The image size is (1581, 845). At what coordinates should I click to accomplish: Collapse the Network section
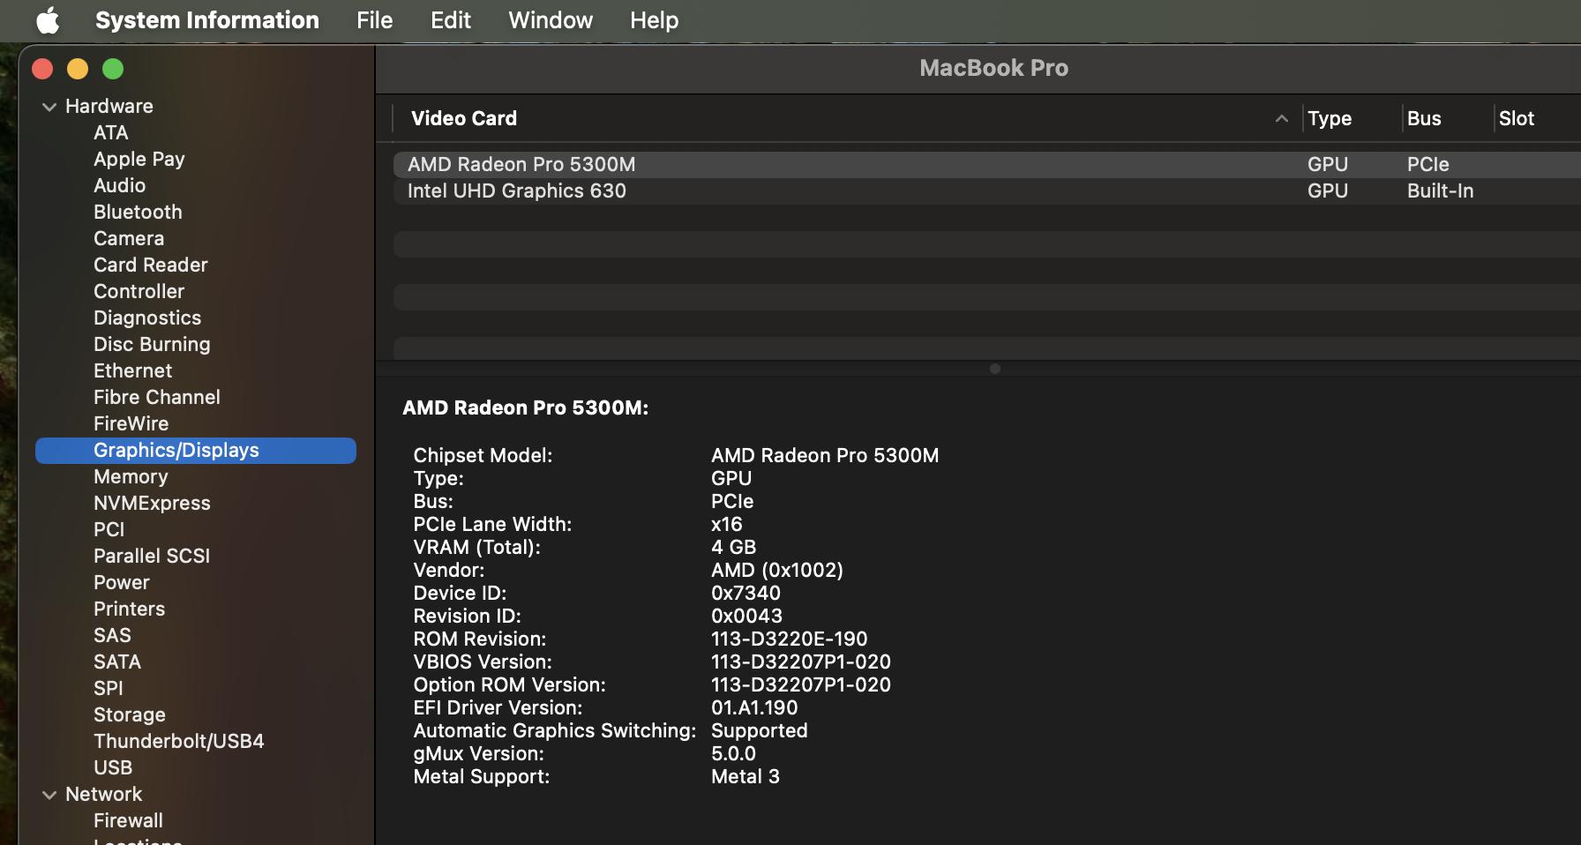pyautogui.click(x=49, y=795)
